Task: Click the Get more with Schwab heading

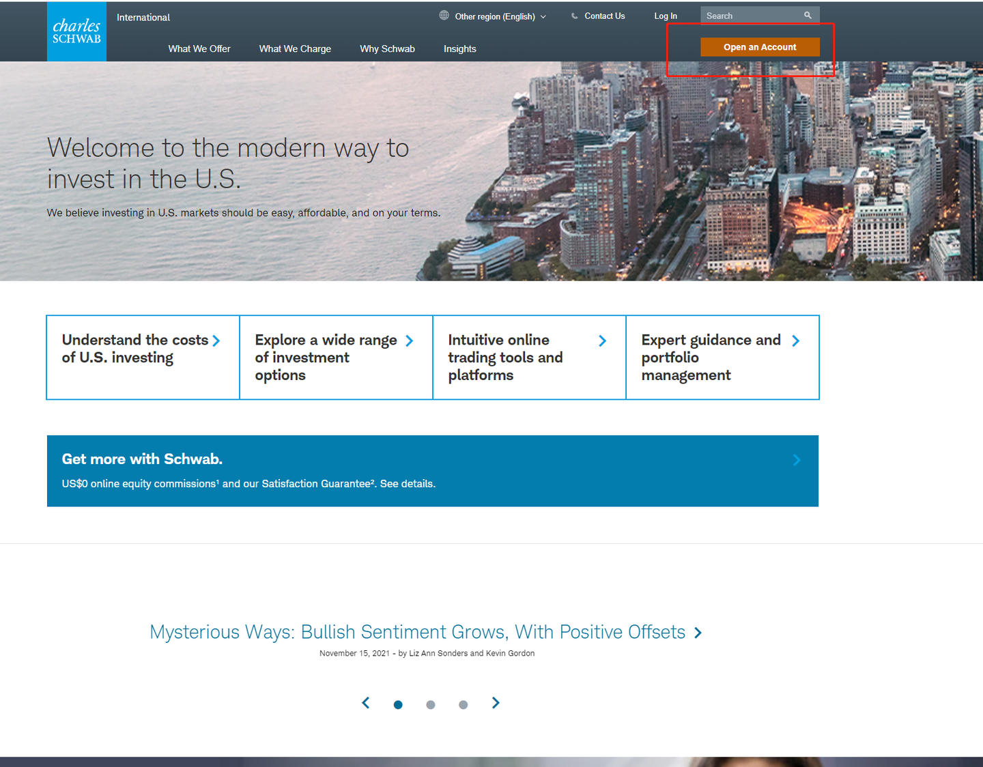Action: point(142,459)
